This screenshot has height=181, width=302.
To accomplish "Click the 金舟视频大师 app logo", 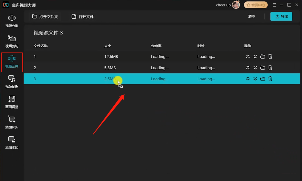I will click(x=6, y=5).
